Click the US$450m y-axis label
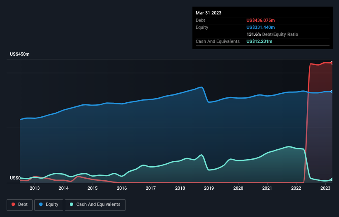The image size is (339, 217). pos(20,54)
